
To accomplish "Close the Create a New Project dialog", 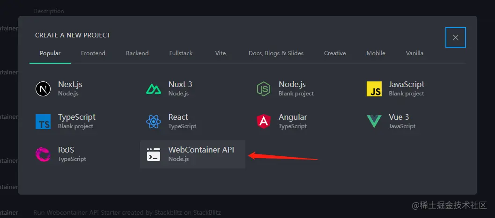I will [456, 37].
